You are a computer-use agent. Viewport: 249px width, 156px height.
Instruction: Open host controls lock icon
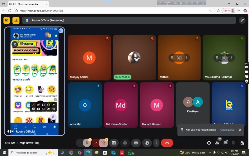tap(242, 143)
